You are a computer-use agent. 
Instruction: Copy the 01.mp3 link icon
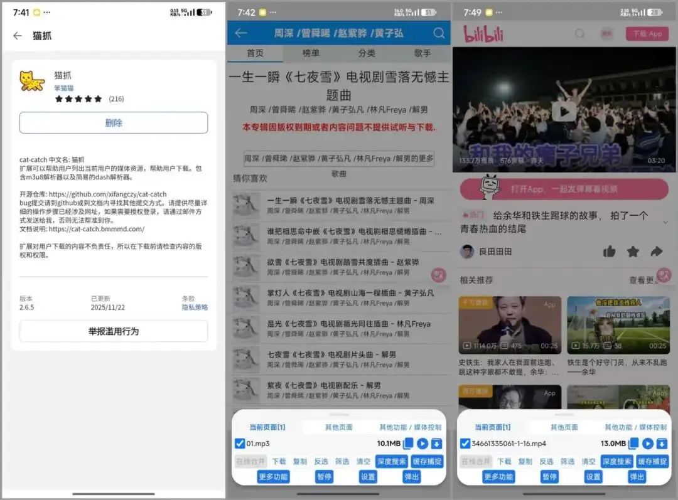point(408,444)
